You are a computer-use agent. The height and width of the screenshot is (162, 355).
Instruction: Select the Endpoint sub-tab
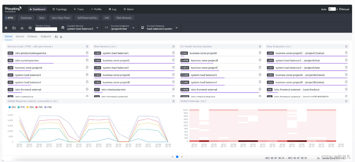click(x=46, y=37)
